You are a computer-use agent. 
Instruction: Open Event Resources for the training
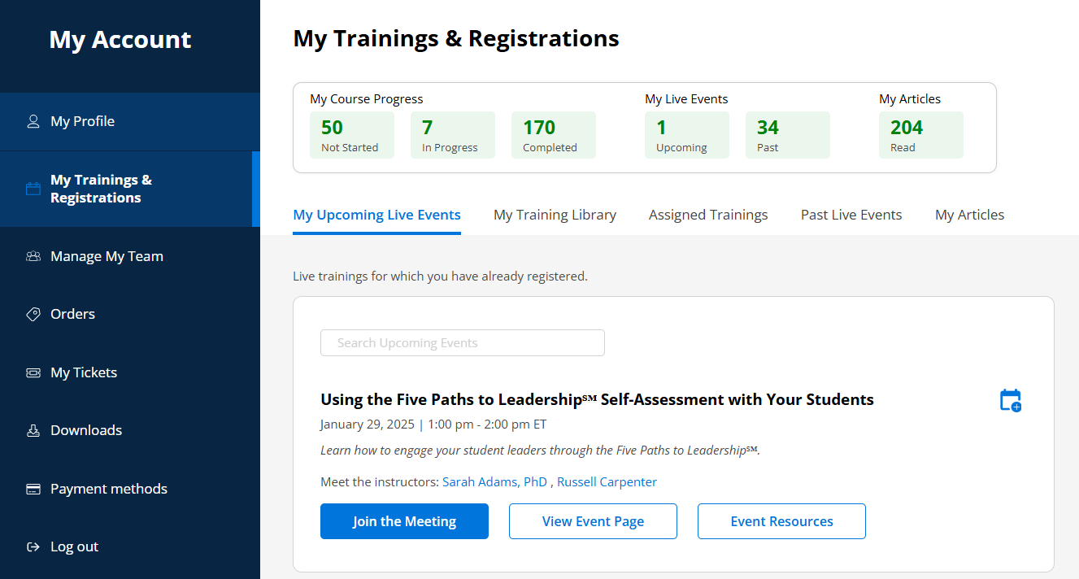click(781, 521)
